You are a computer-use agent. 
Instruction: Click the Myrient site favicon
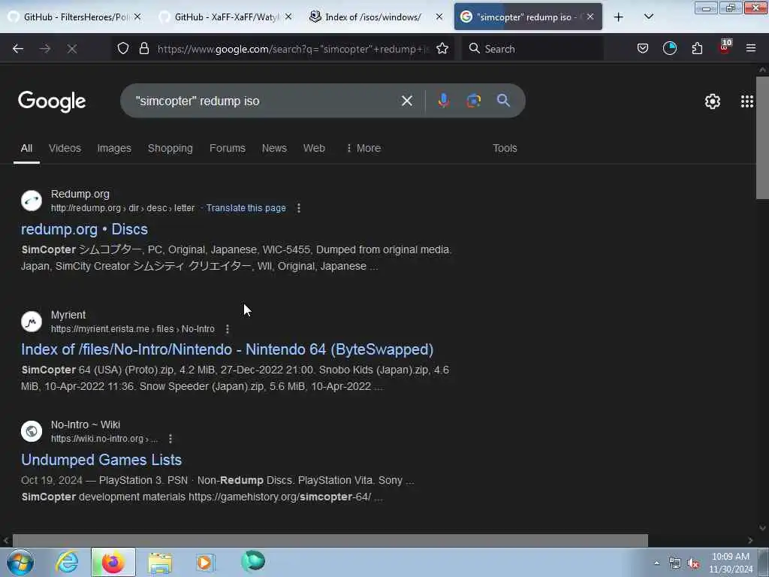[x=32, y=322]
